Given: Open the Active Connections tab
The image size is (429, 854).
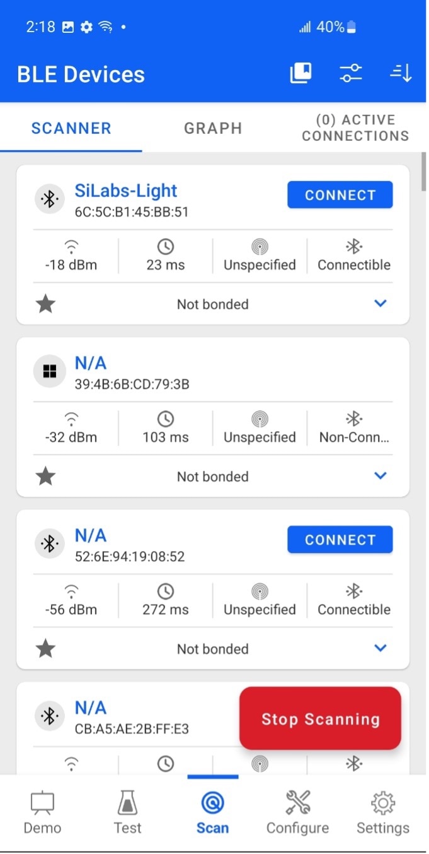Looking at the screenshot, I should coord(355,128).
